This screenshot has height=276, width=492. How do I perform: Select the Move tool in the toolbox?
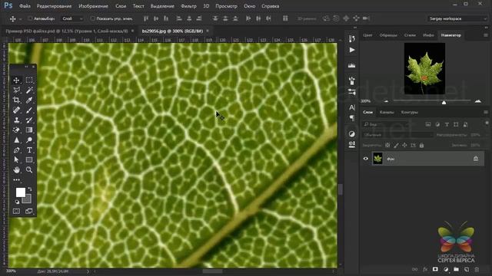16,80
